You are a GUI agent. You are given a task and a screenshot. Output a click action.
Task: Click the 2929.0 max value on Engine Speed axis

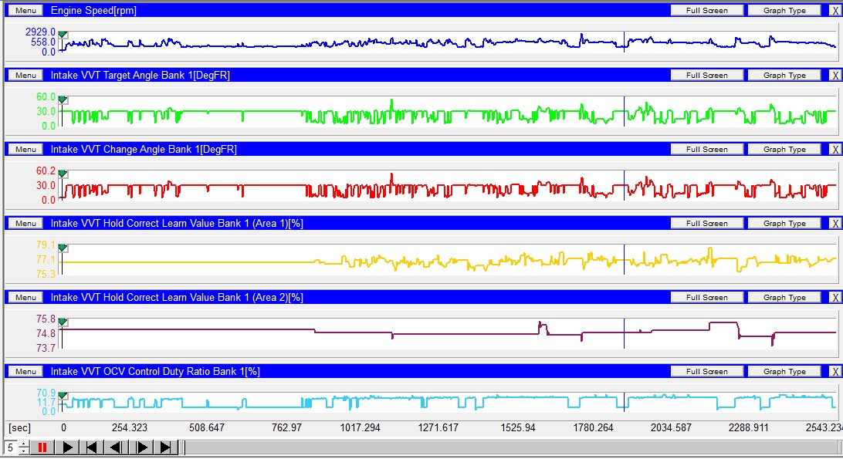coord(40,32)
